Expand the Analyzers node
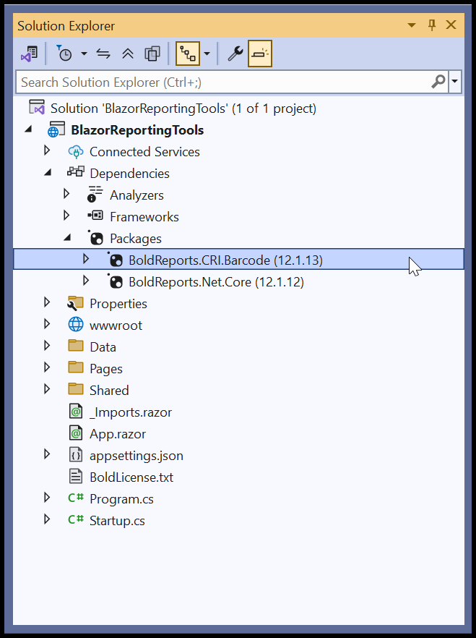The image size is (476, 638). [66, 194]
